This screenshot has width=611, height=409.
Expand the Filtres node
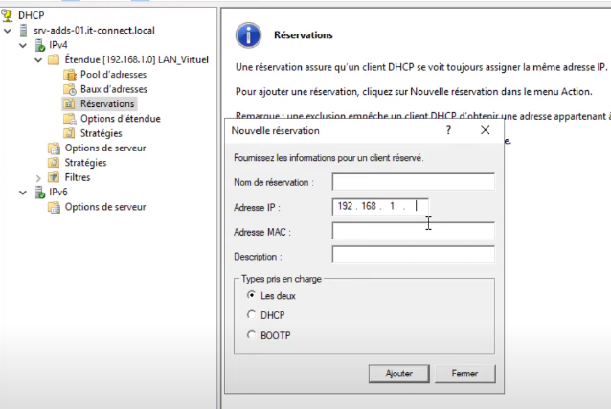(x=38, y=178)
